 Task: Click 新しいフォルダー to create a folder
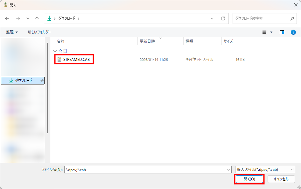click(x=39, y=32)
